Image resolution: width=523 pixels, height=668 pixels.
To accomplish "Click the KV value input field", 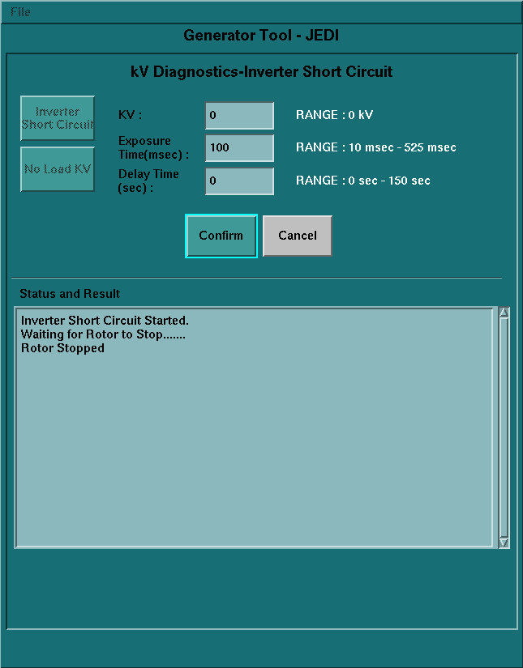I will (x=239, y=115).
